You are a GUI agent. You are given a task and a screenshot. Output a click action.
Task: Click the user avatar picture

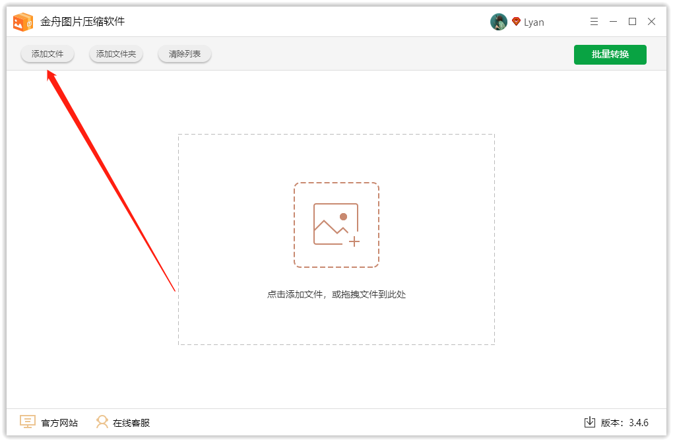click(499, 21)
